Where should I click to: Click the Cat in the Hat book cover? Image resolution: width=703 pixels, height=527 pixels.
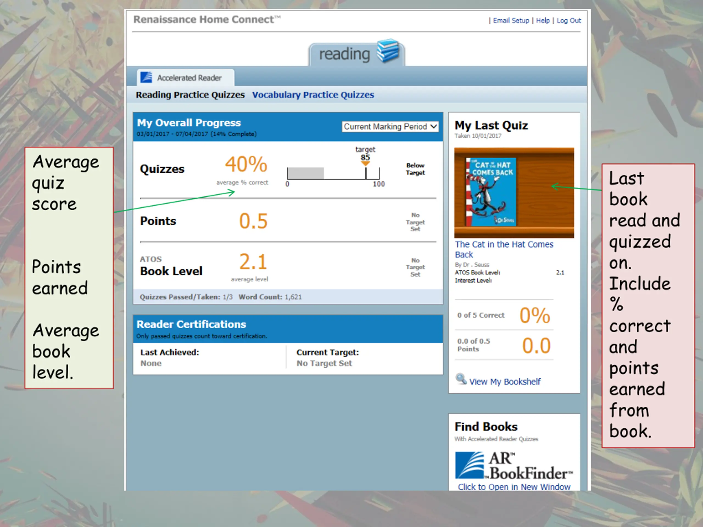491,192
